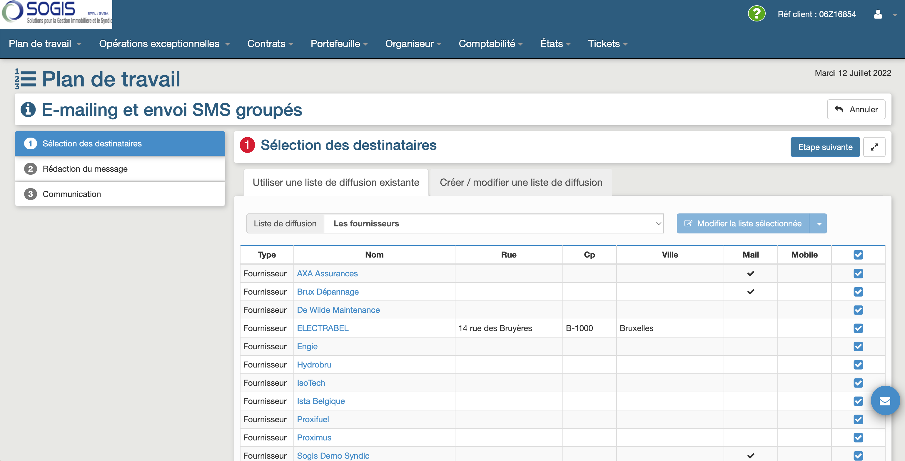Screen dimensions: 905x461
Task: Click the expand fullscreen arrows icon
Action: click(x=874, y=147)
